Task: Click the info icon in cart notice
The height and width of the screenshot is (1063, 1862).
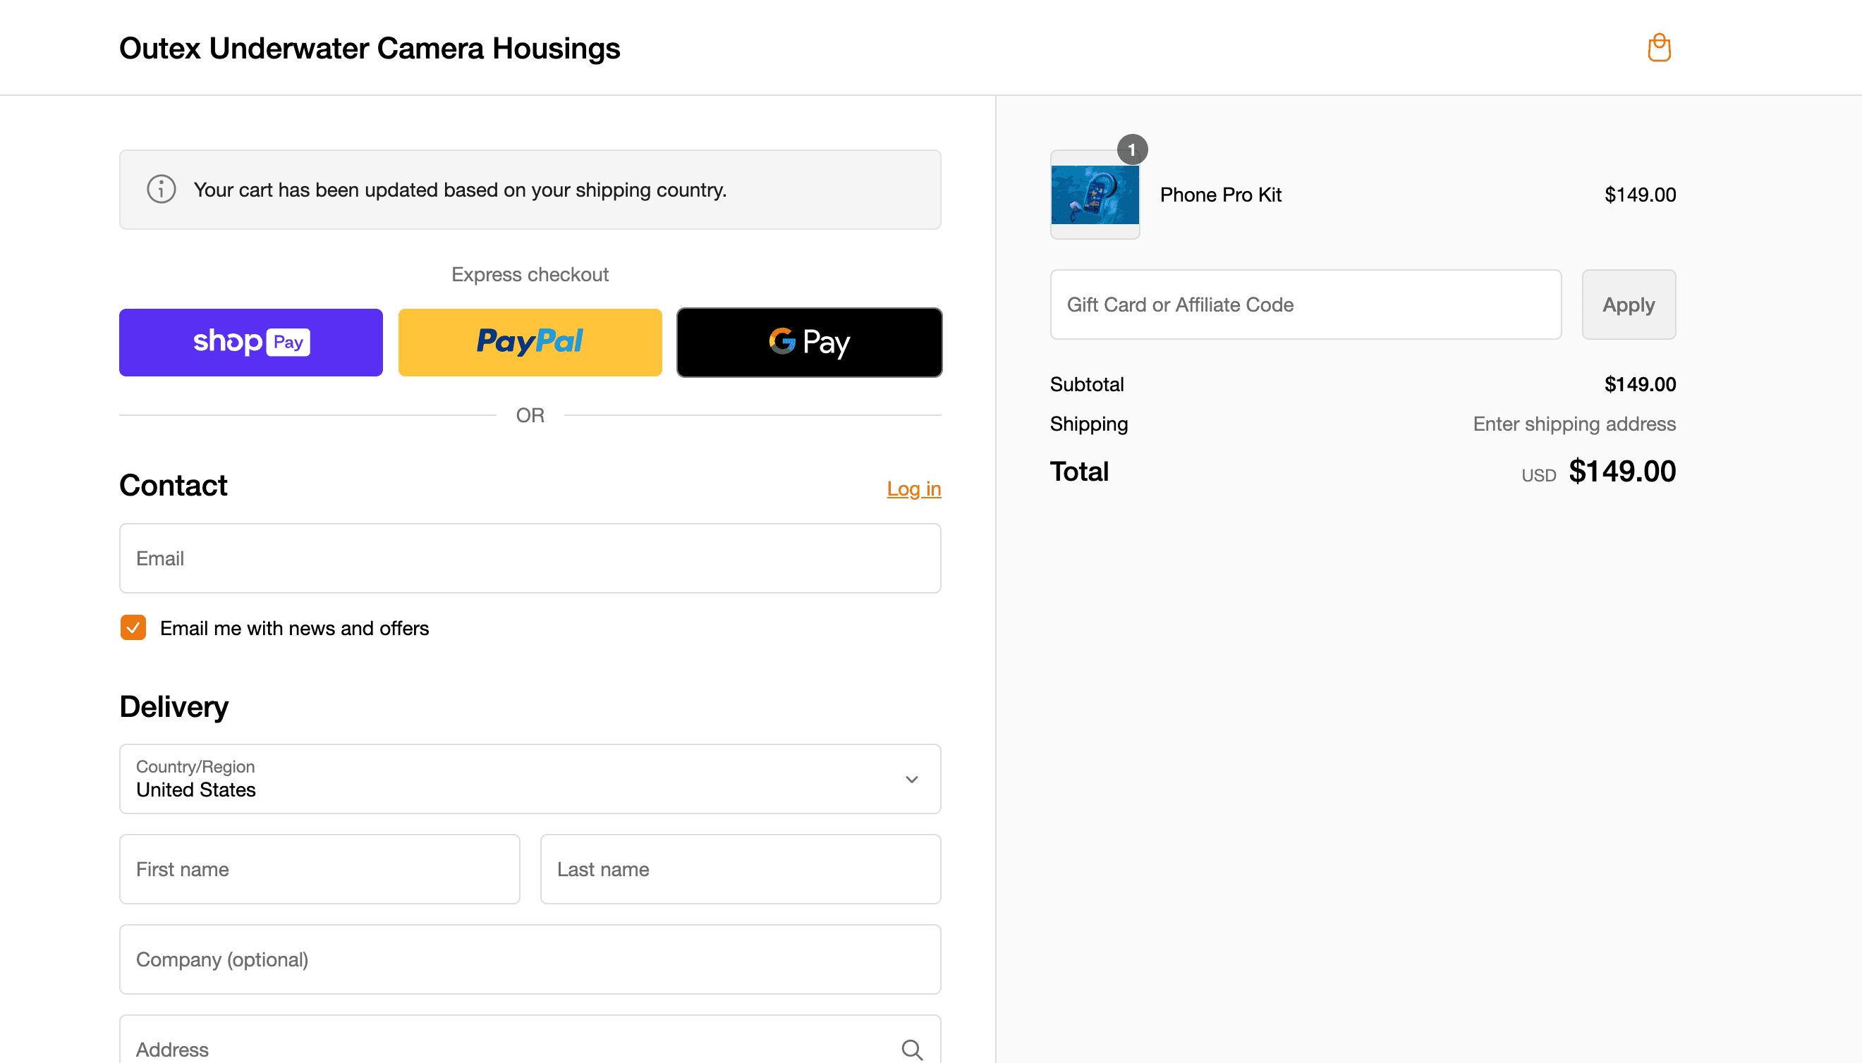Action: pos(161,190)
